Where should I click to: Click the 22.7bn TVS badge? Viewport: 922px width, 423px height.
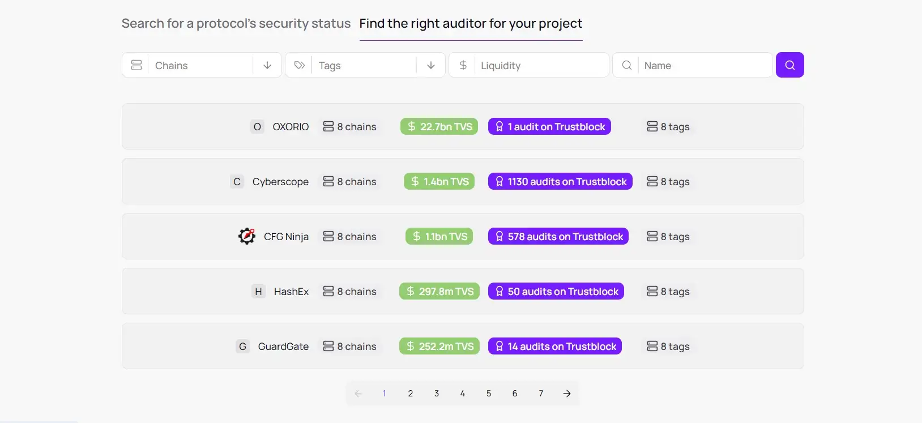[x=439, y=127]
